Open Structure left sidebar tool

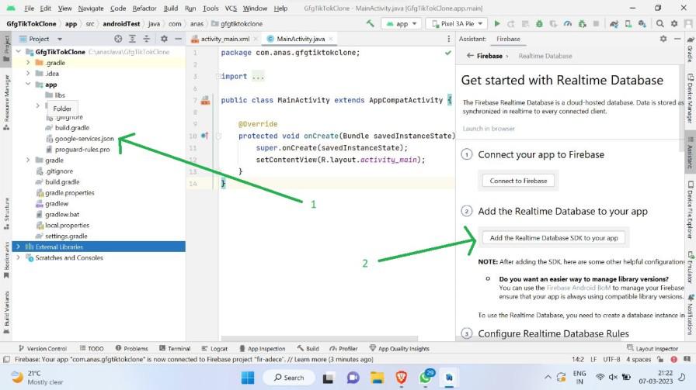[6, 214]
